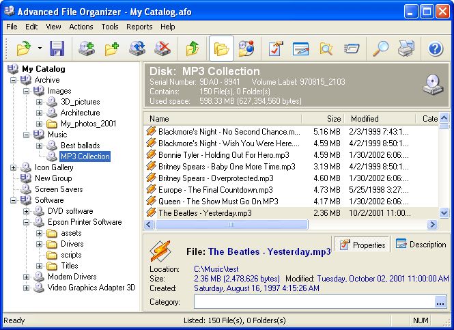Click the Category input field
Image resolution: width=454 pixels, height=330 pixels.
click(x=315, y=302)
